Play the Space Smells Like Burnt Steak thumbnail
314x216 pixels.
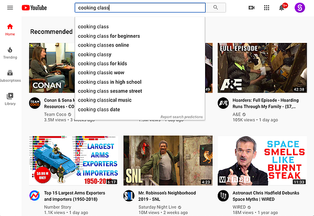point(262,161)
